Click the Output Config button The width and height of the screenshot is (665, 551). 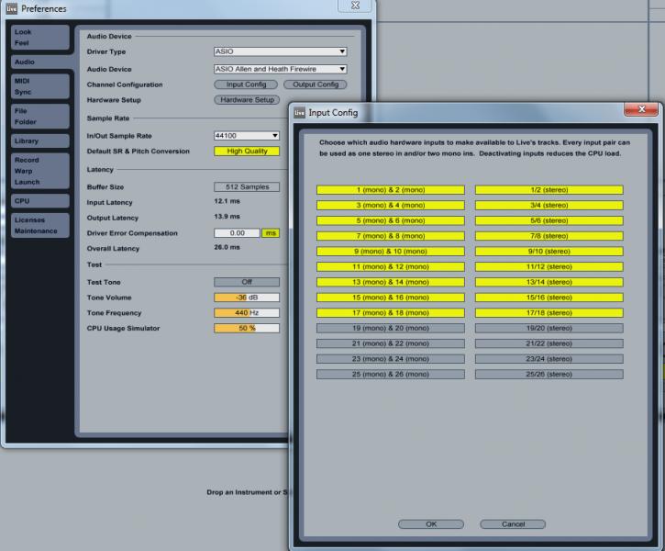coord(316,84)
